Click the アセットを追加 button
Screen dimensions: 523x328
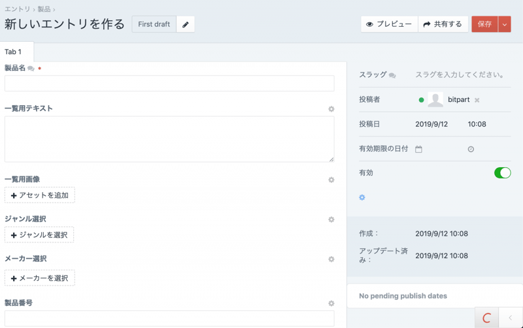click(x=40, y=195)
